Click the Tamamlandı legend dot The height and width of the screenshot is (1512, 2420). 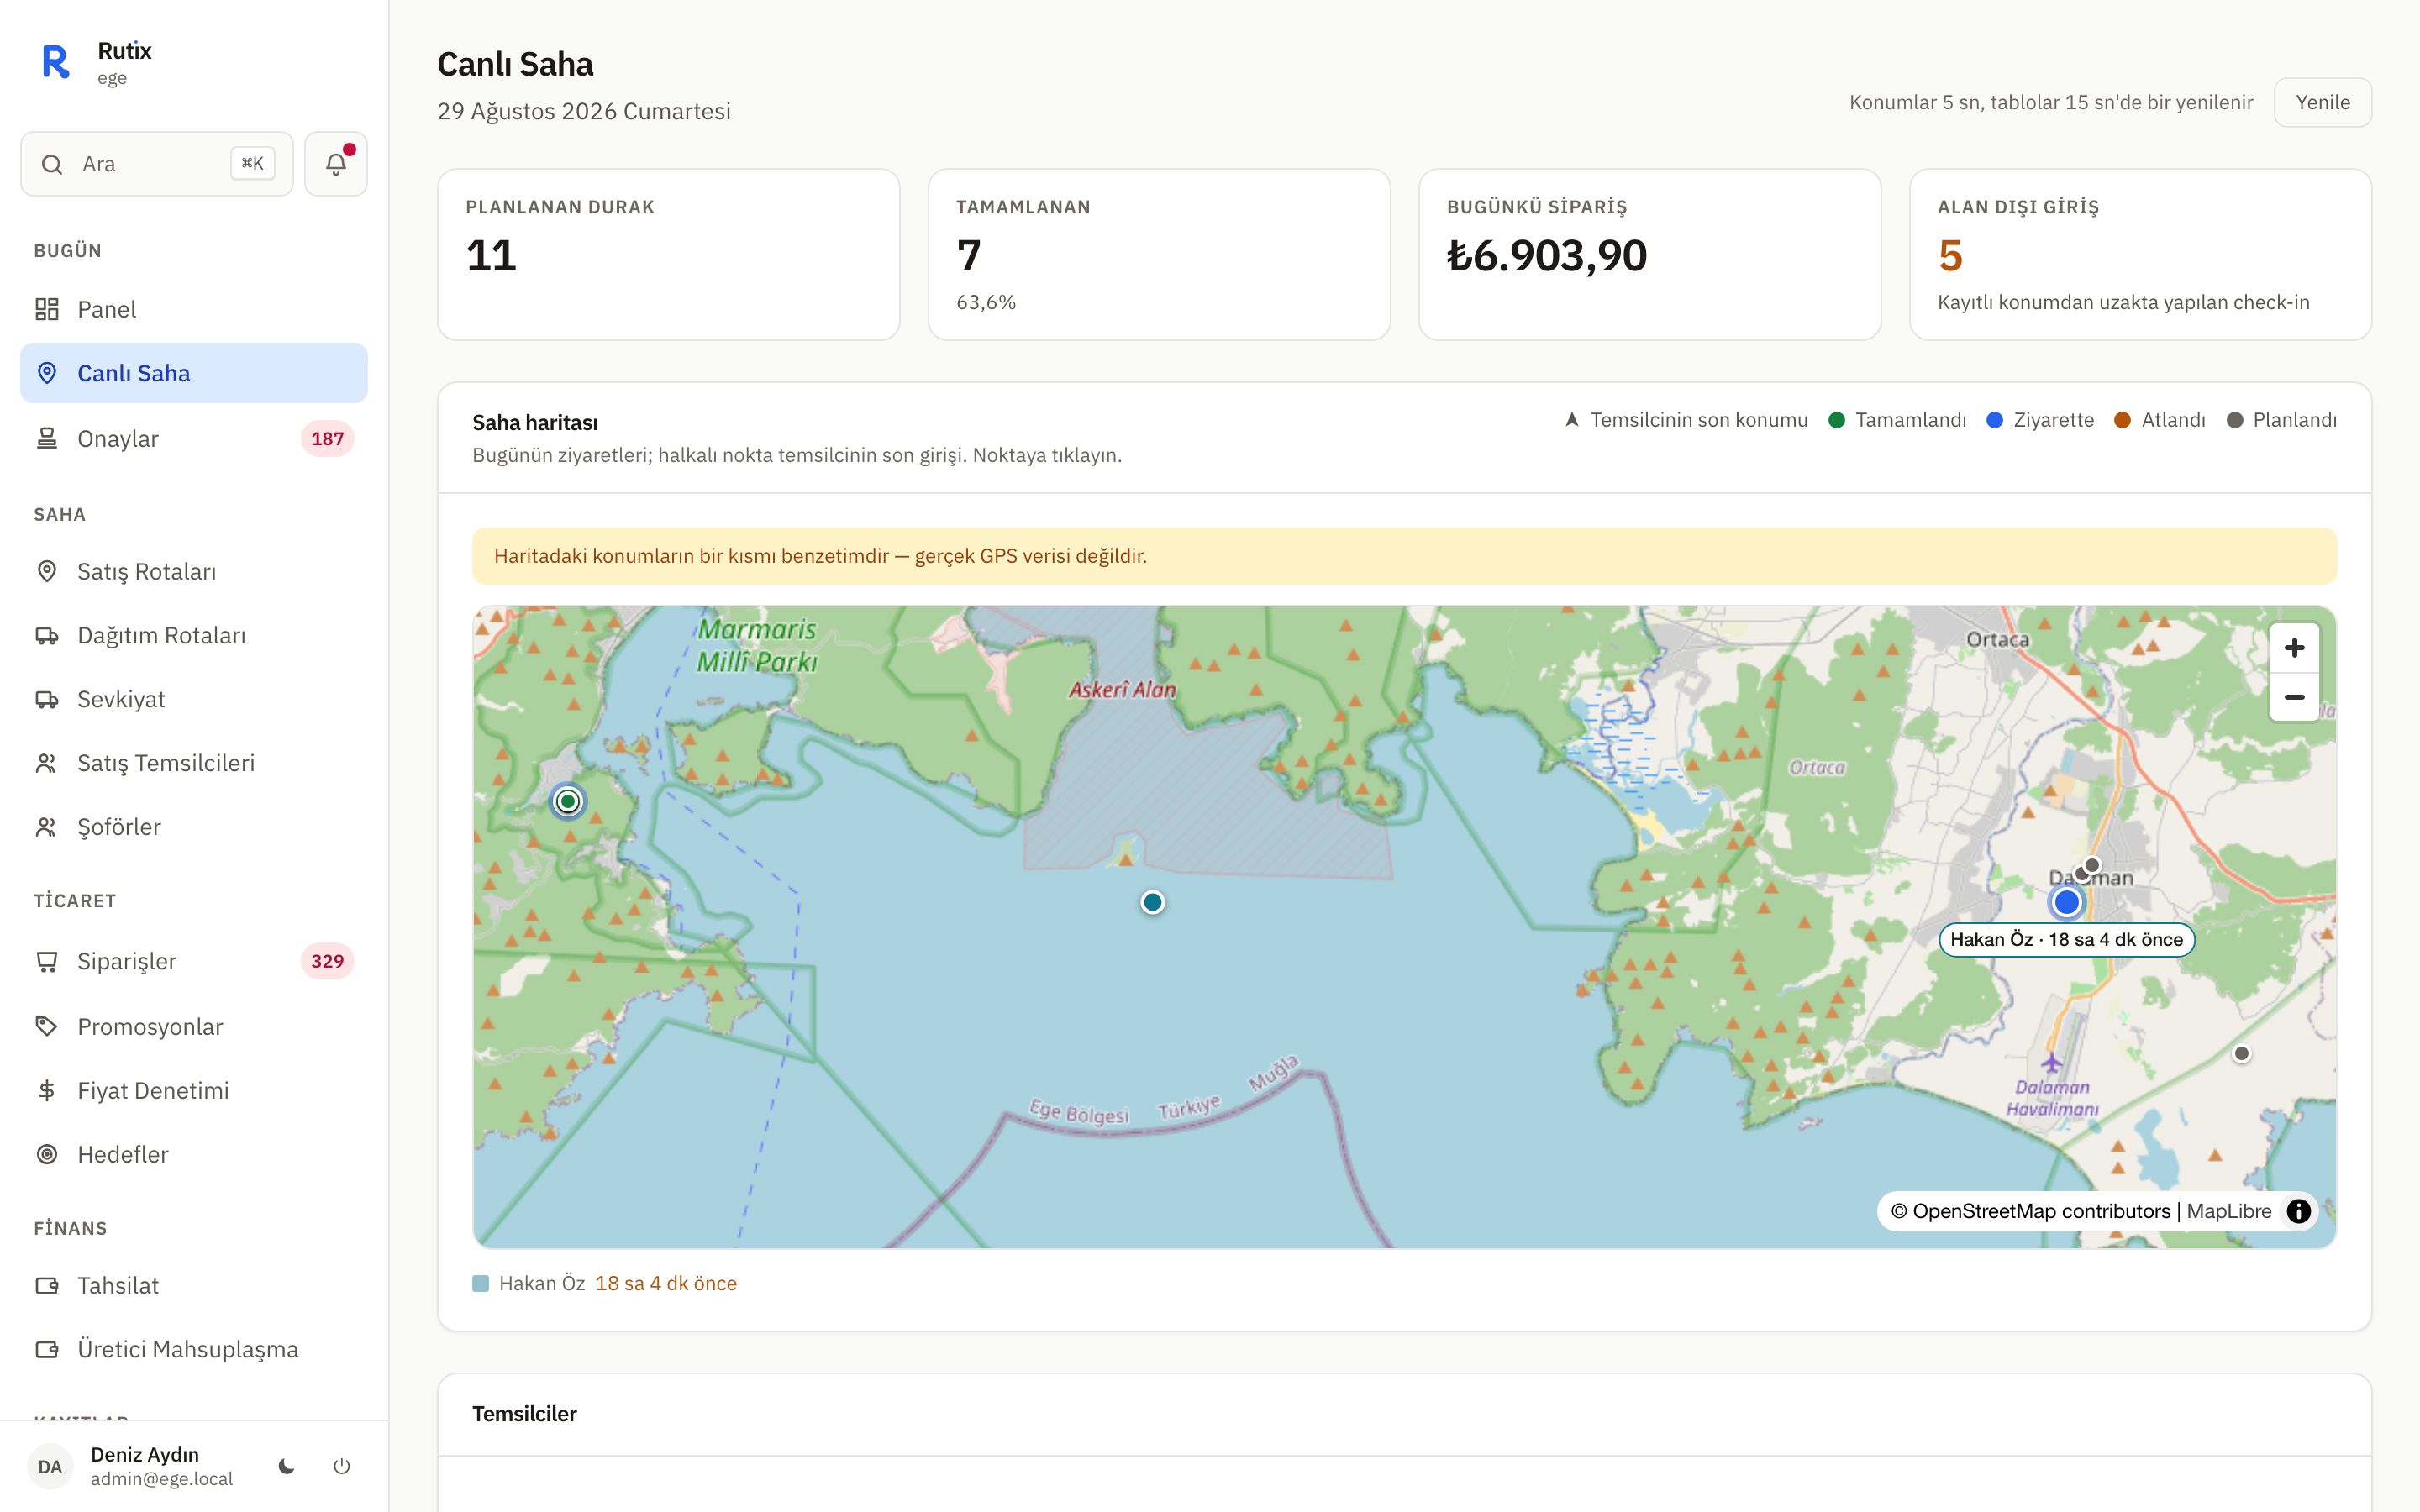click(x=1836, y=420)
